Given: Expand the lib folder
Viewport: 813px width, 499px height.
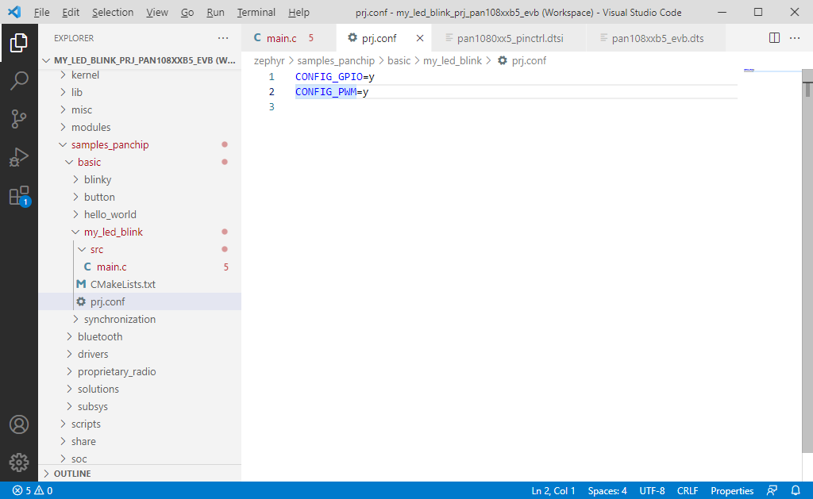Looking at the screenshot, I should (x=140, y=92).
